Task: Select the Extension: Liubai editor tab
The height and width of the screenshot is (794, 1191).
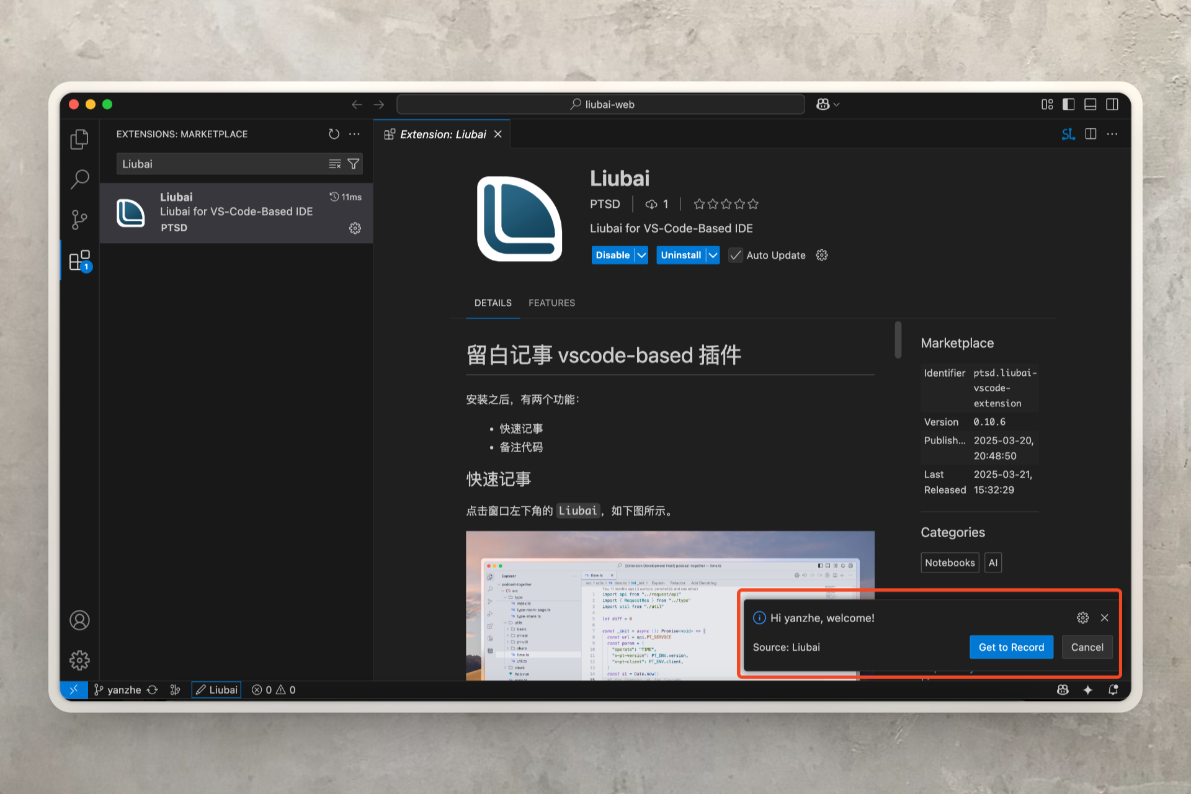Action: pyautogui.click(x=442, y=134)
